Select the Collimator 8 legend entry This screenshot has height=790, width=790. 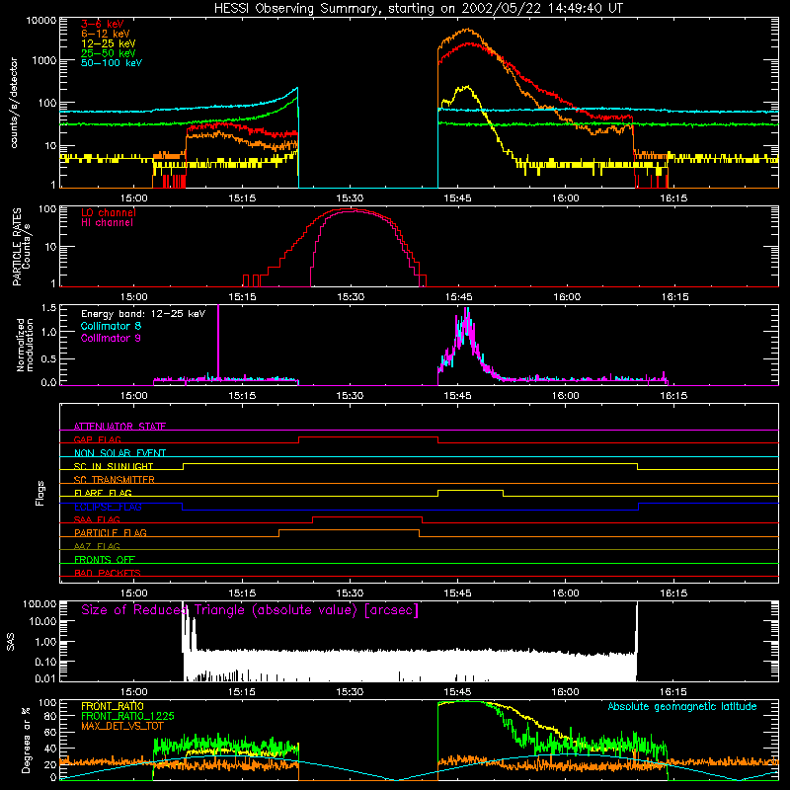coord(111,326)
